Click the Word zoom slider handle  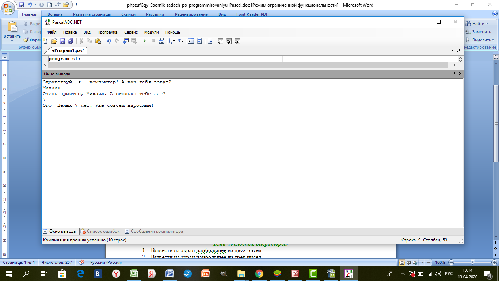pos(473,262)
